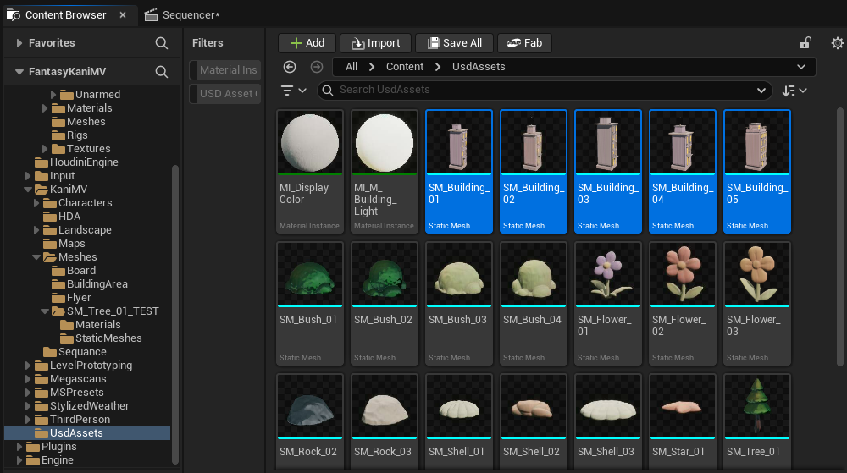Image resolution: width=847 pixels, height=473 pixels.
Task: Select the SM_Building_03 asset
Action: click(608, 172)
